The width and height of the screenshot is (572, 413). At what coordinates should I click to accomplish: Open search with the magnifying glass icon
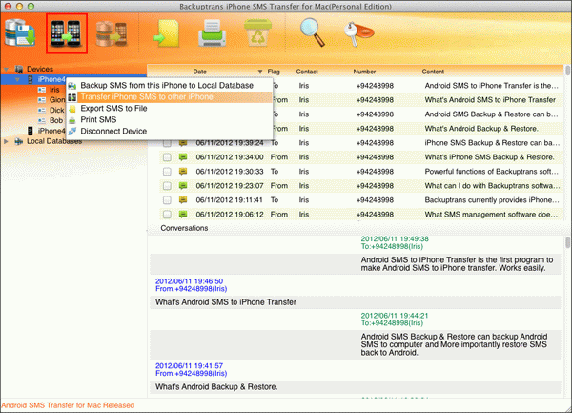pyautogui.click(x=313, y=32)
